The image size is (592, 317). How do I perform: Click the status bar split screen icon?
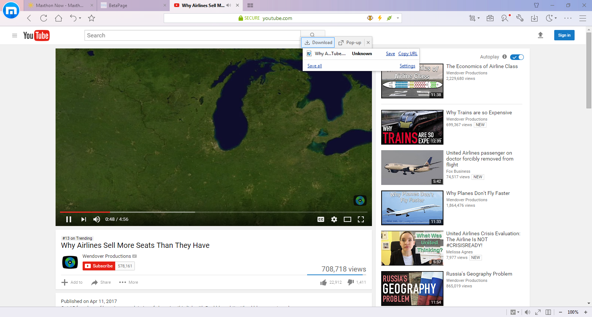click(x=548, y=312)
